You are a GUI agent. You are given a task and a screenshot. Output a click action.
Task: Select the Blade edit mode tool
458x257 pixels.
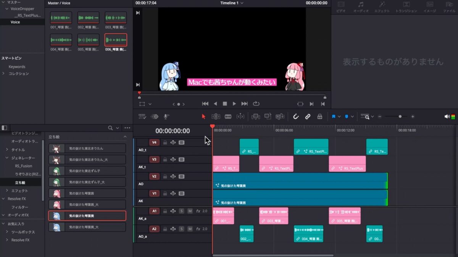[228, 116]
